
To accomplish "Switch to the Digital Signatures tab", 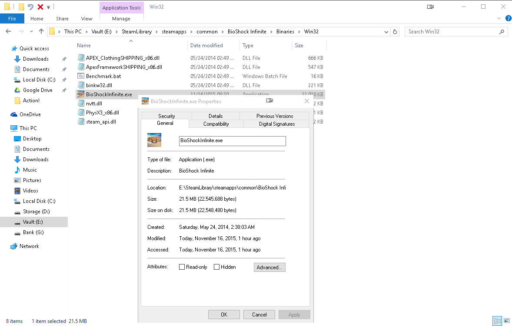I will tap(276, 124).
